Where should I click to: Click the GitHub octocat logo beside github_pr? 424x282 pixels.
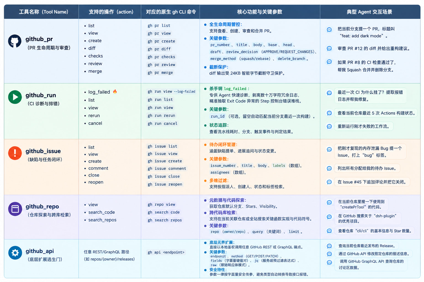click(x=15, y=41)
